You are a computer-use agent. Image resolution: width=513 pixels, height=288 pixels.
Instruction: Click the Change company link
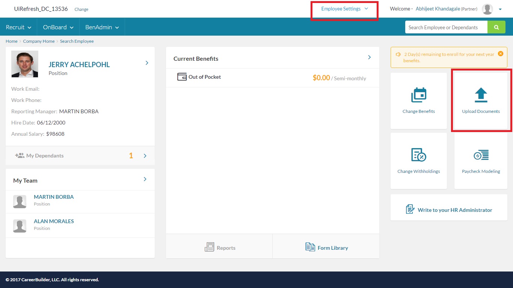(x=81, y=9)
